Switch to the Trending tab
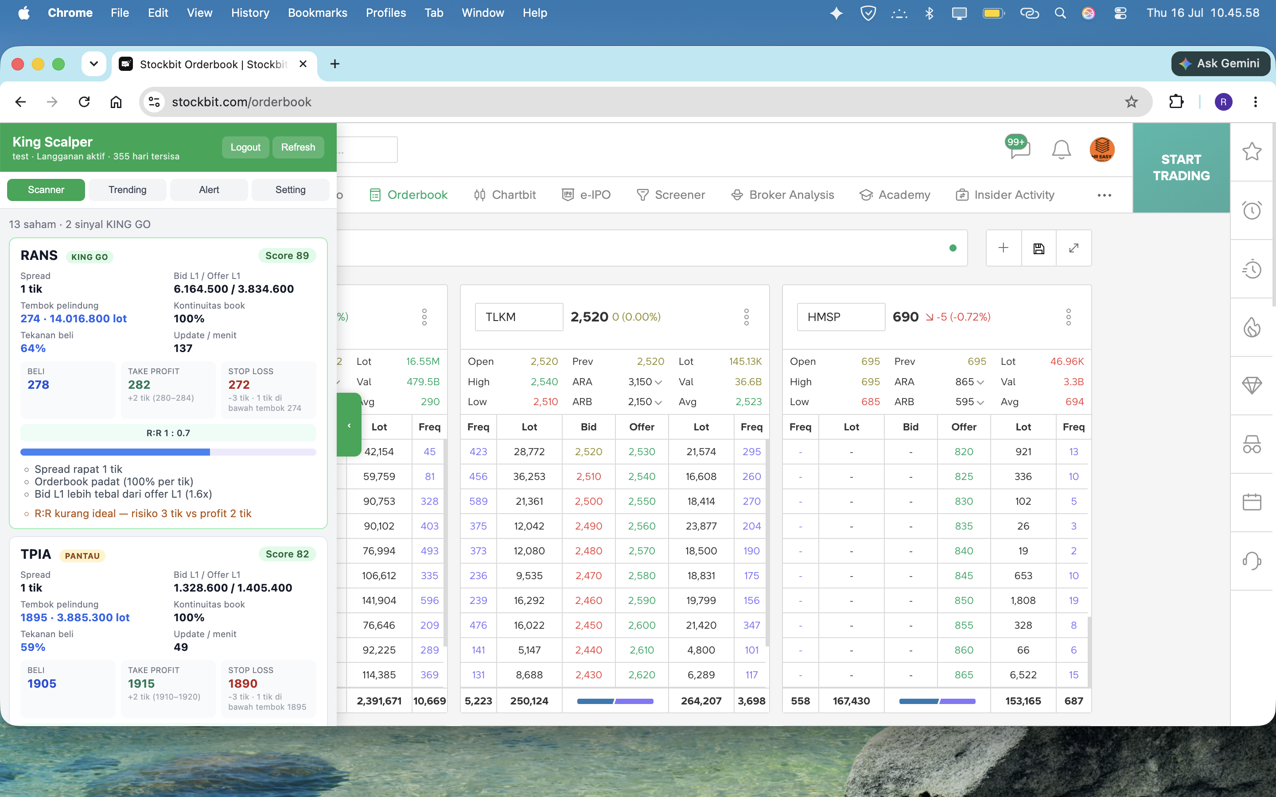 tap(128, 190)
